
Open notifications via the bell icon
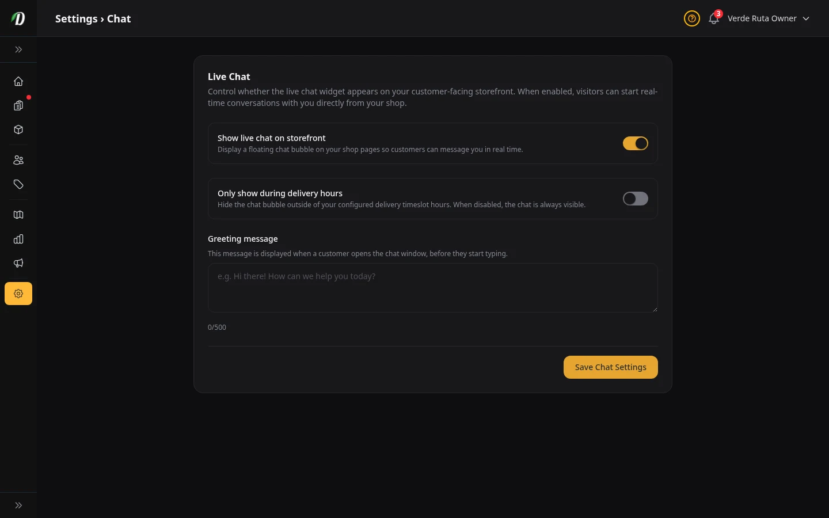pos(713,18)
